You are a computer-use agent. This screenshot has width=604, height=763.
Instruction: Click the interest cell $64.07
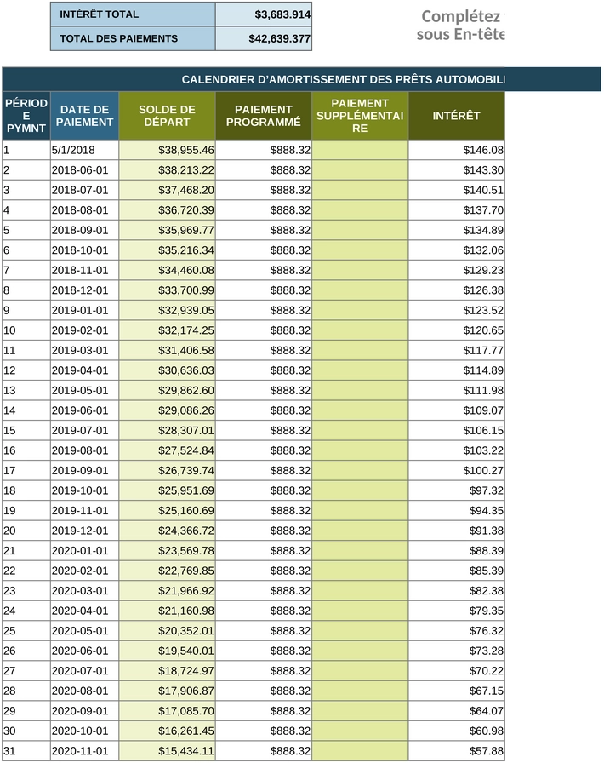tap(456, 711)
